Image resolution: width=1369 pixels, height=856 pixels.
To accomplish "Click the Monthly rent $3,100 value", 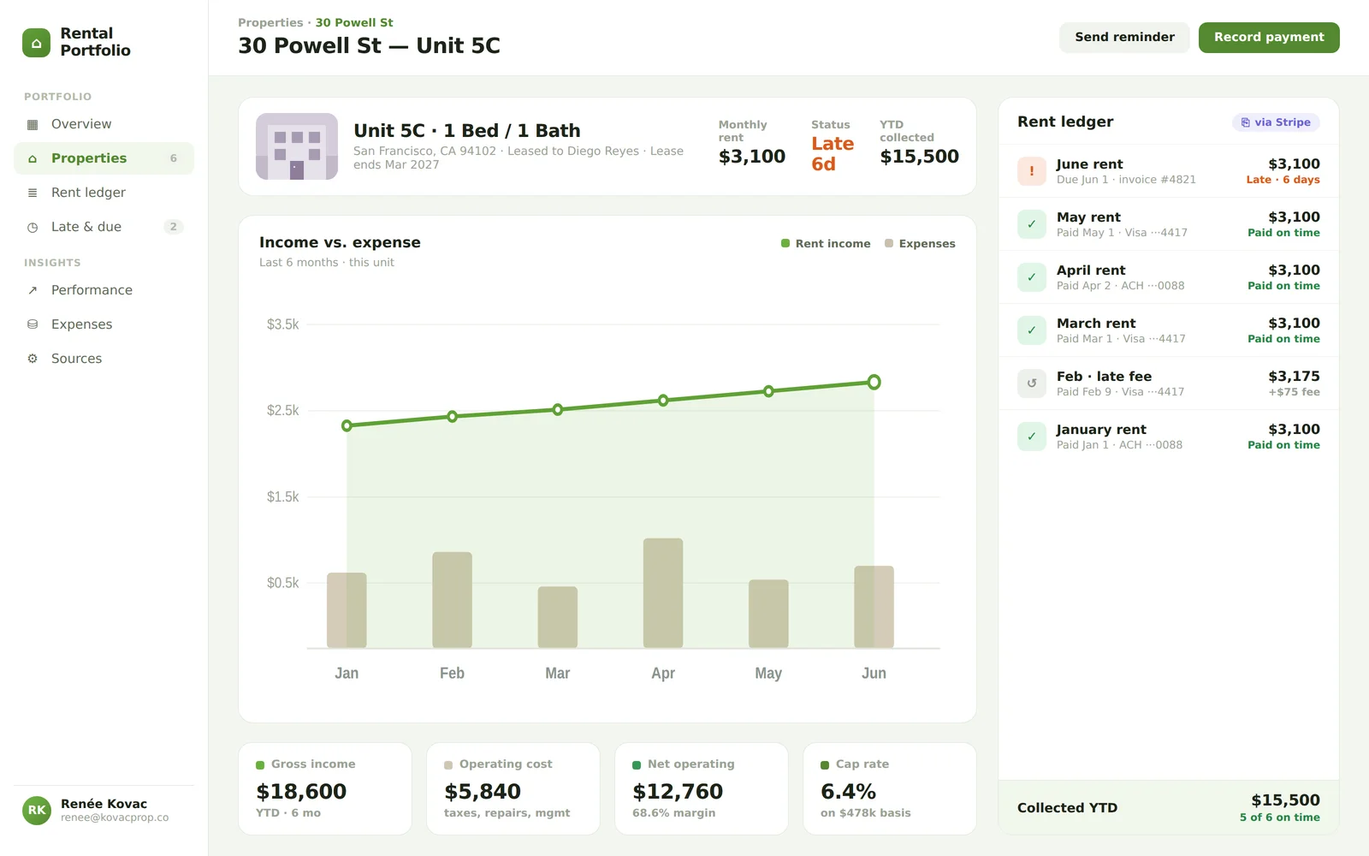I will pos(752,157).
